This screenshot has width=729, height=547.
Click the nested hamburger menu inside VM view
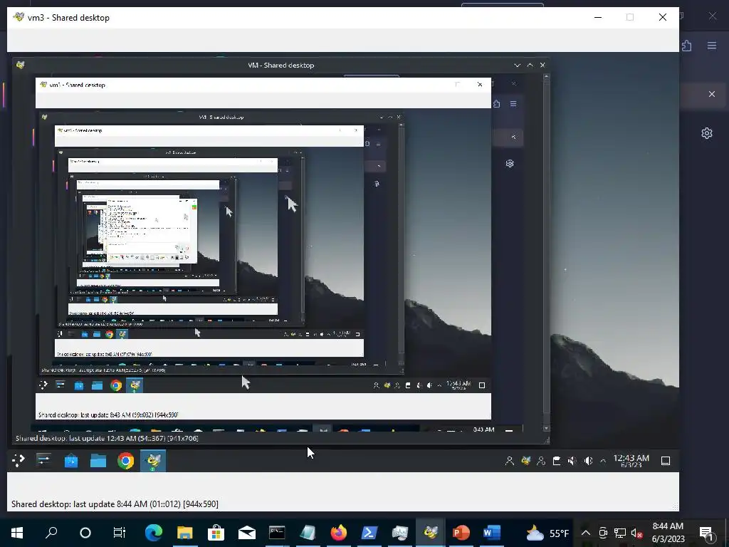513,104
